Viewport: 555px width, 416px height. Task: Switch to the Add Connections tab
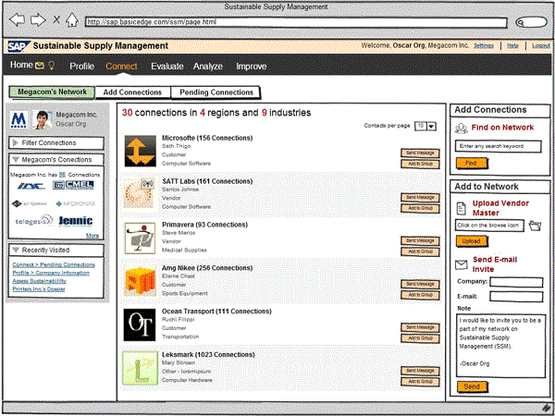click(132, 92)
